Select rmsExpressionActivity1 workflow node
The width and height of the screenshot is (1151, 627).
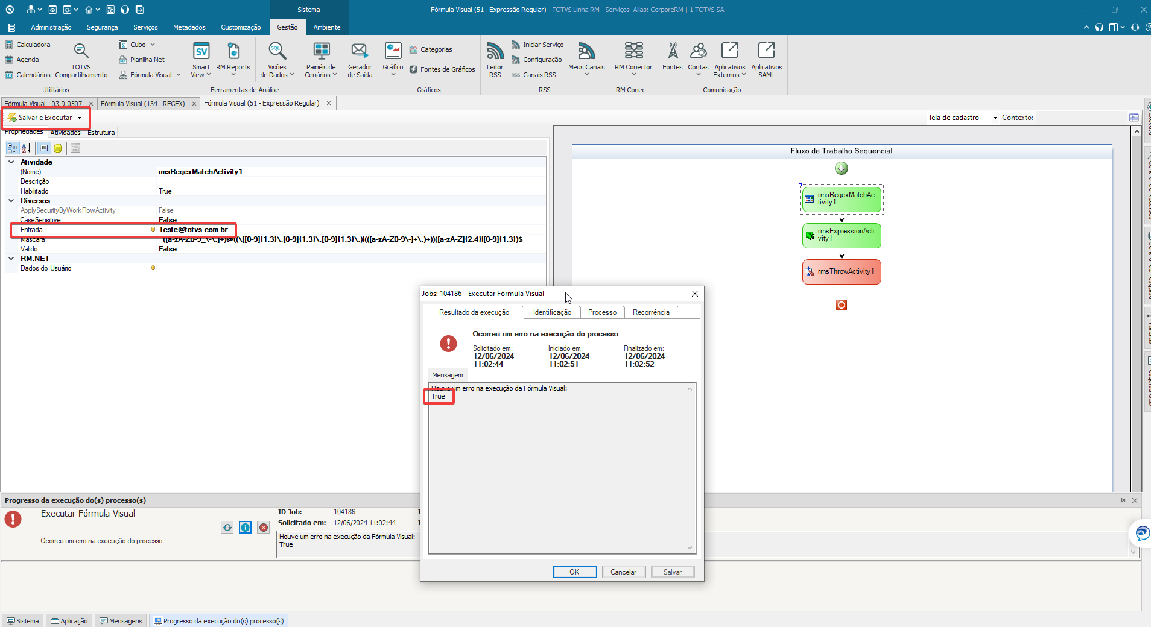pos(842,235)
